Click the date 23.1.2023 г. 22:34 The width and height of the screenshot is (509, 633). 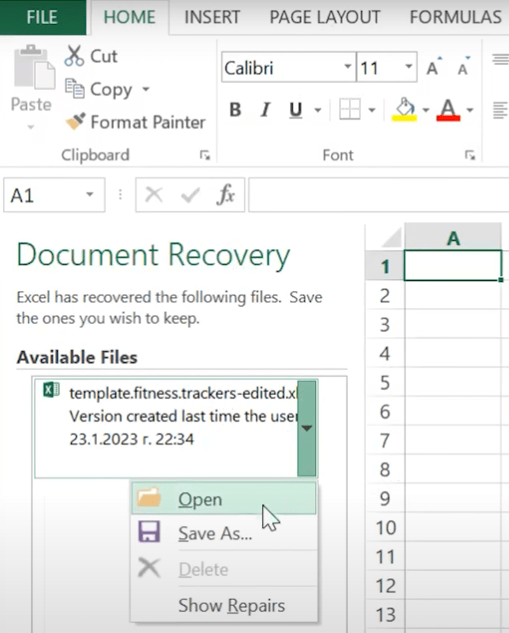[132, 439]
